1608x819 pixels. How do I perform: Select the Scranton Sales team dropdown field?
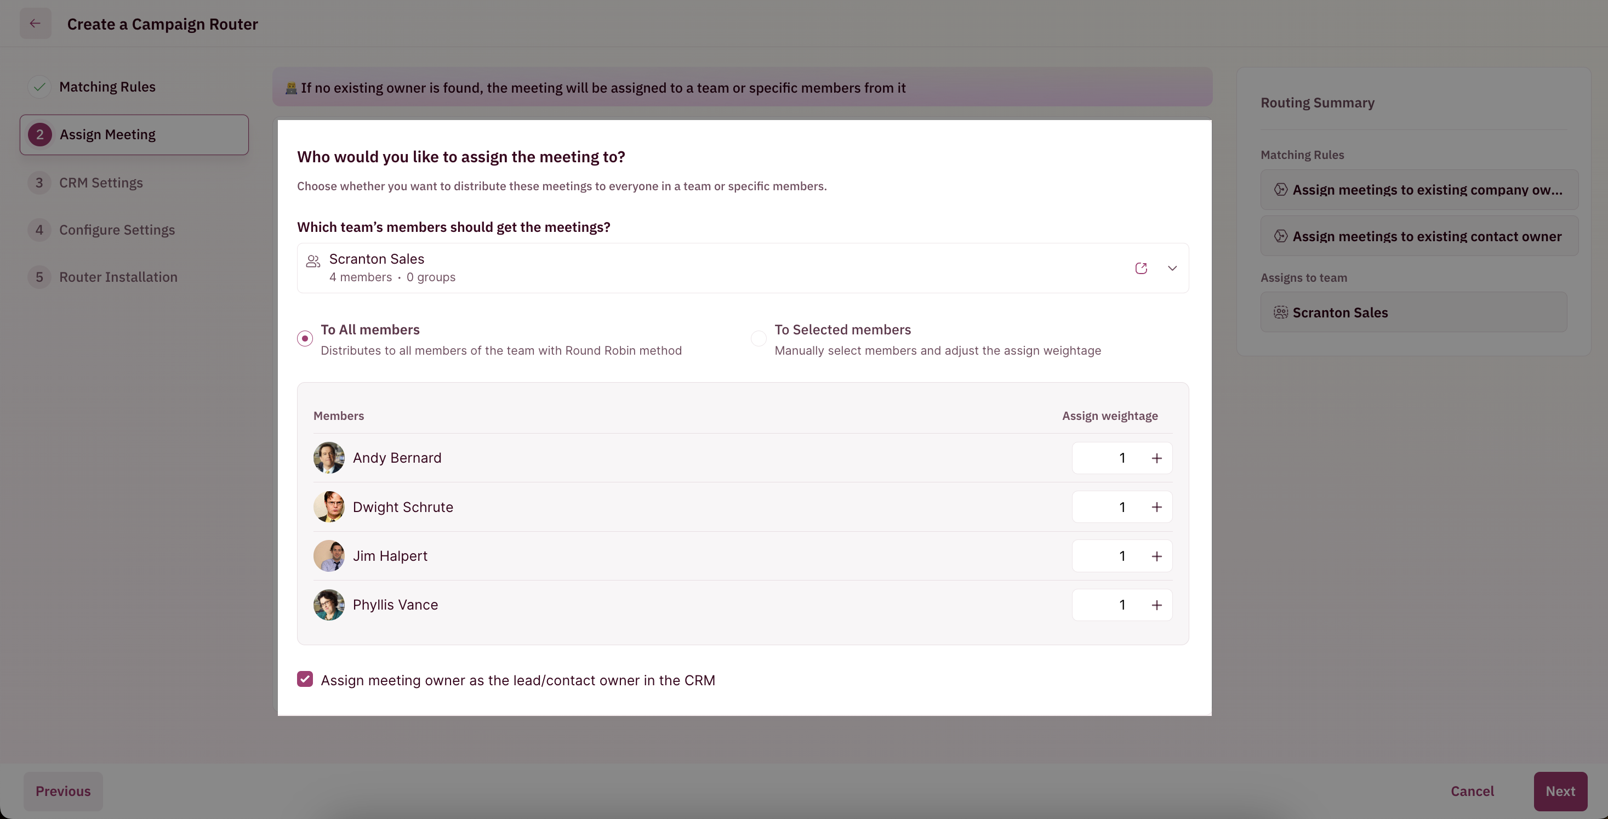tap(742, 268)
